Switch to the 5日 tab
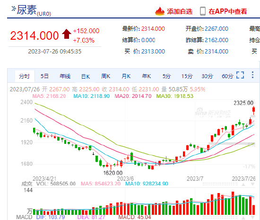Viewport: 260px width, 220px height. 44,76
